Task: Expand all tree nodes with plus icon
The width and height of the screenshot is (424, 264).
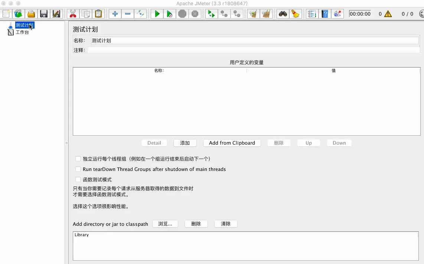Action: tap(115, 14)
